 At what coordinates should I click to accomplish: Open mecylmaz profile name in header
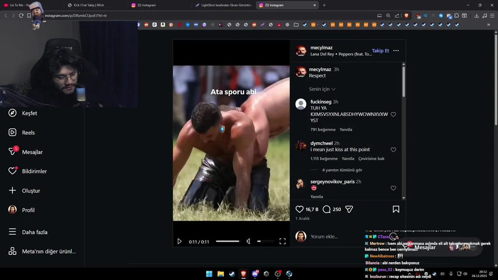point(321,47)
